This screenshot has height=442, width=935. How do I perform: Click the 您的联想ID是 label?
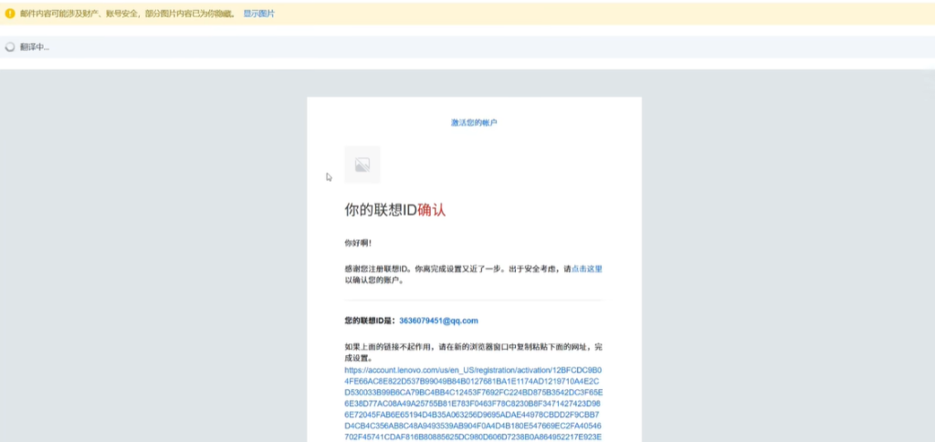pyautogui.click(x=370, y=321)
